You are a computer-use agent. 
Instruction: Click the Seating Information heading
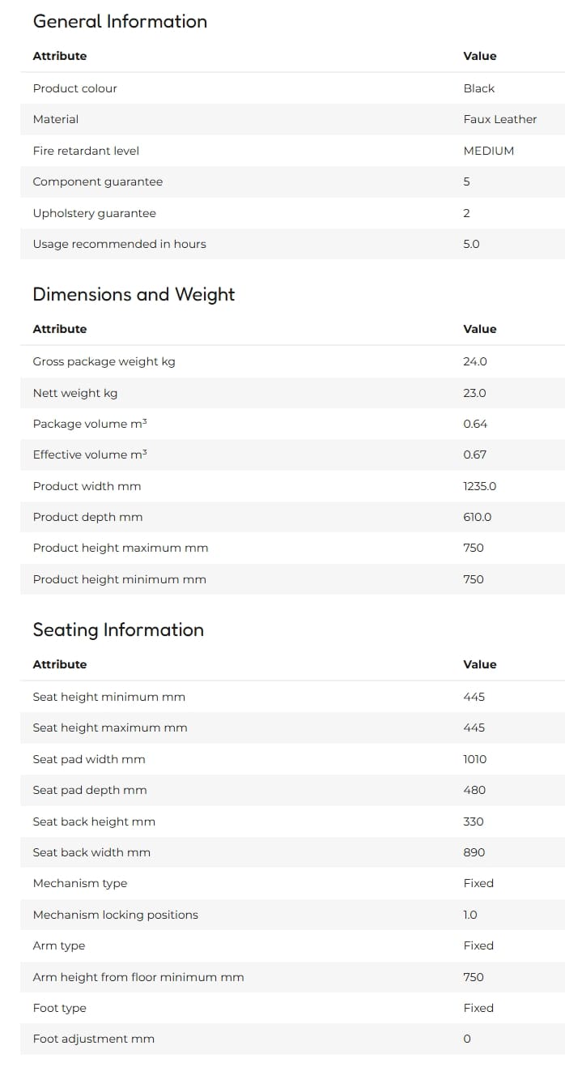coord(118,629)
